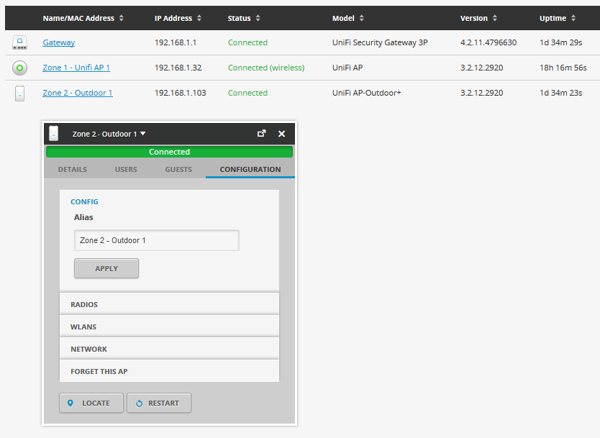Switch to the USERS tab
This screenshot has height=438, width=600.
click(x=126, y=169)
